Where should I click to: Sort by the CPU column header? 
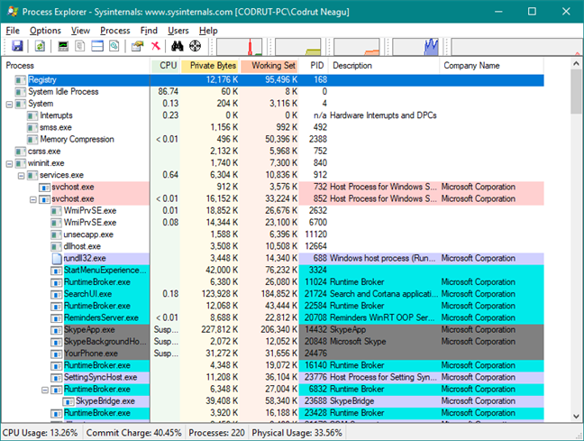[166, 66]
